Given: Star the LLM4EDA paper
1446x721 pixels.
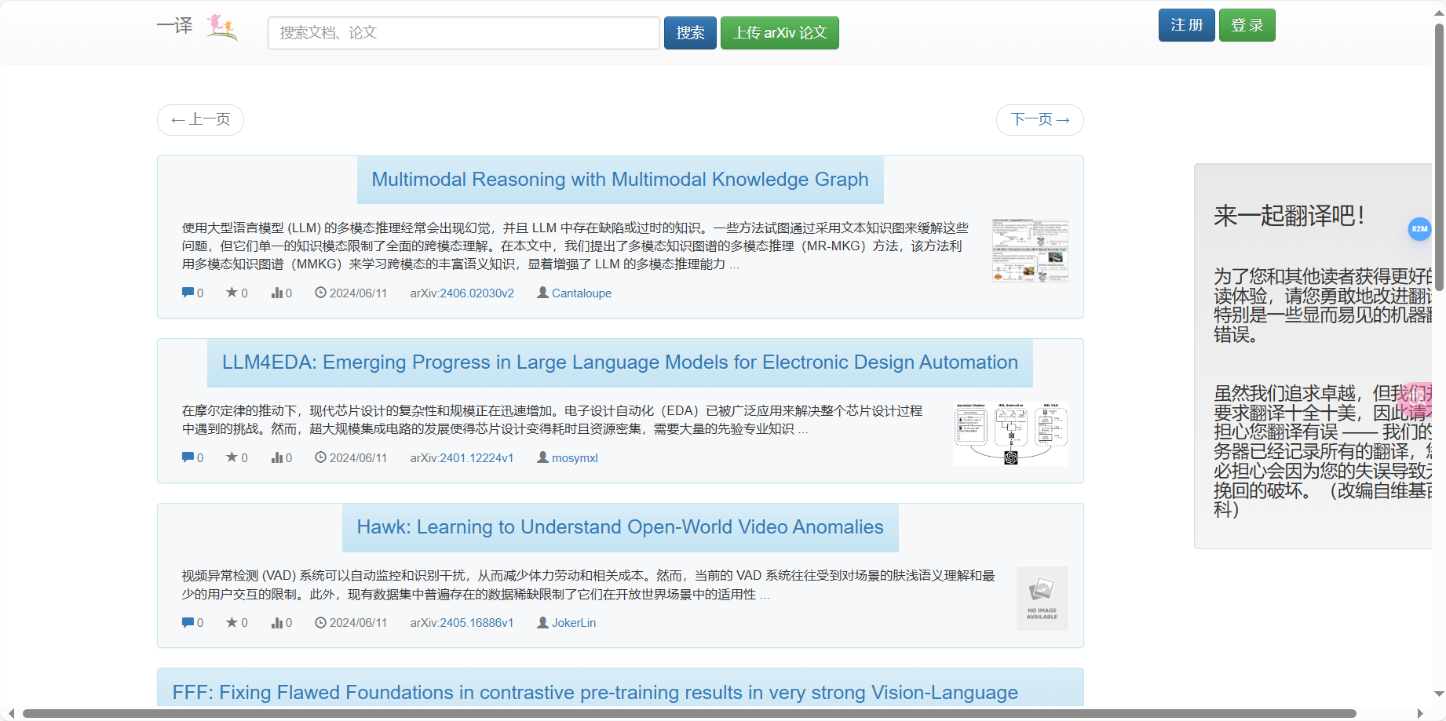Looking at the screenshot, I should coord(232,457).
